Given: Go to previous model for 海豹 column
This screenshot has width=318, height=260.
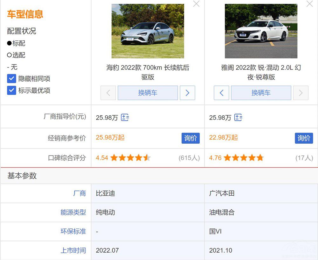Looking at the screenshot, I should click(x=108, y=93).
